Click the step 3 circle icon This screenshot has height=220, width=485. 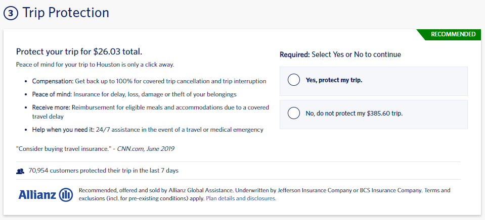tap(11, 13)
